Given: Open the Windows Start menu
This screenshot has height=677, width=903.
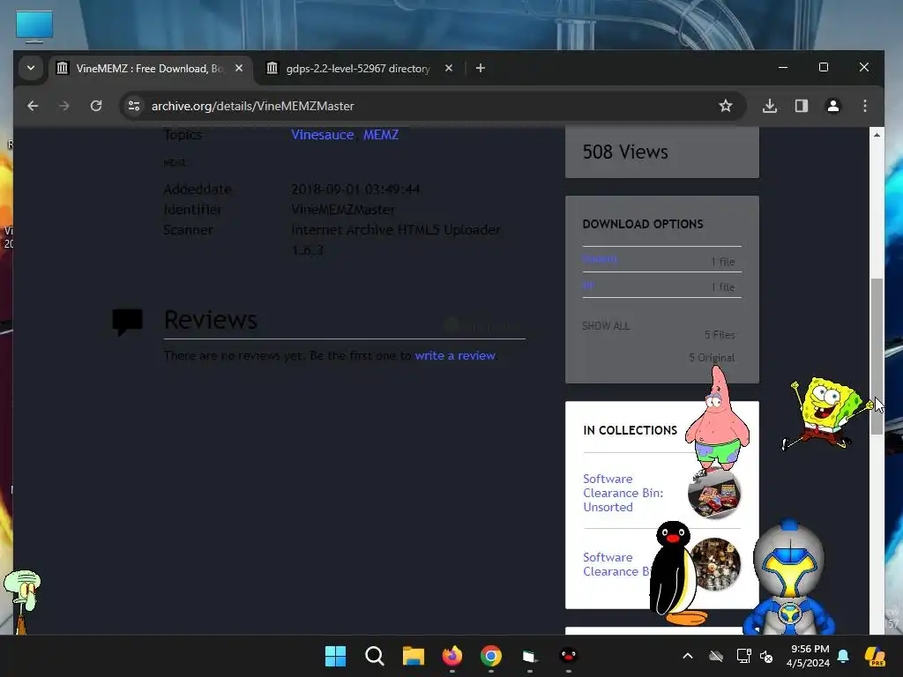Looking at the screenshot, I should (x=335, y=656).
